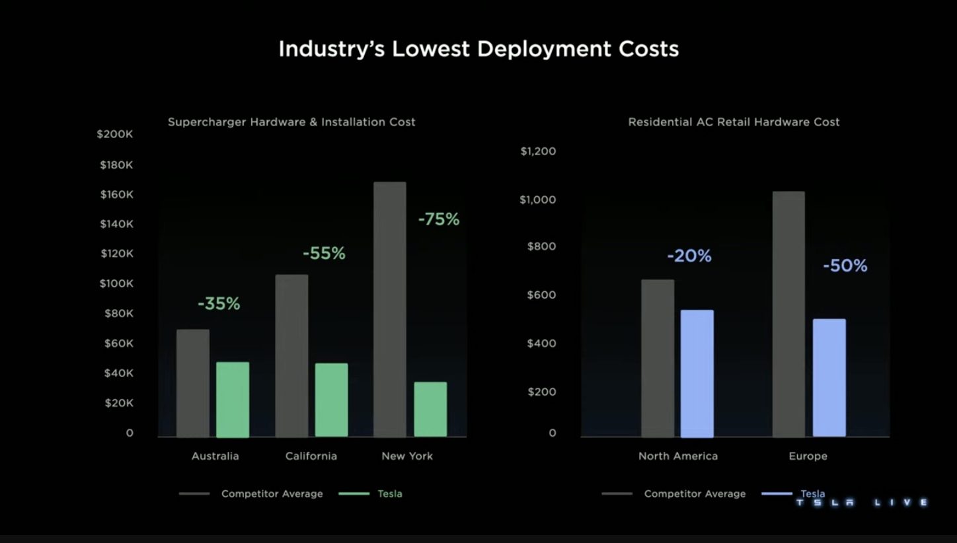Select the -75% savings label

439,219
